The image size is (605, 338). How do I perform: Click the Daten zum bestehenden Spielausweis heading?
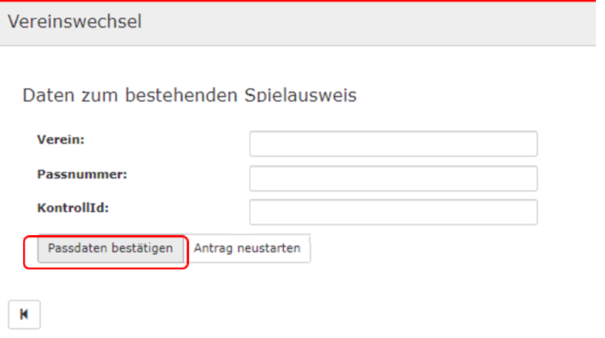coord(190,95)
